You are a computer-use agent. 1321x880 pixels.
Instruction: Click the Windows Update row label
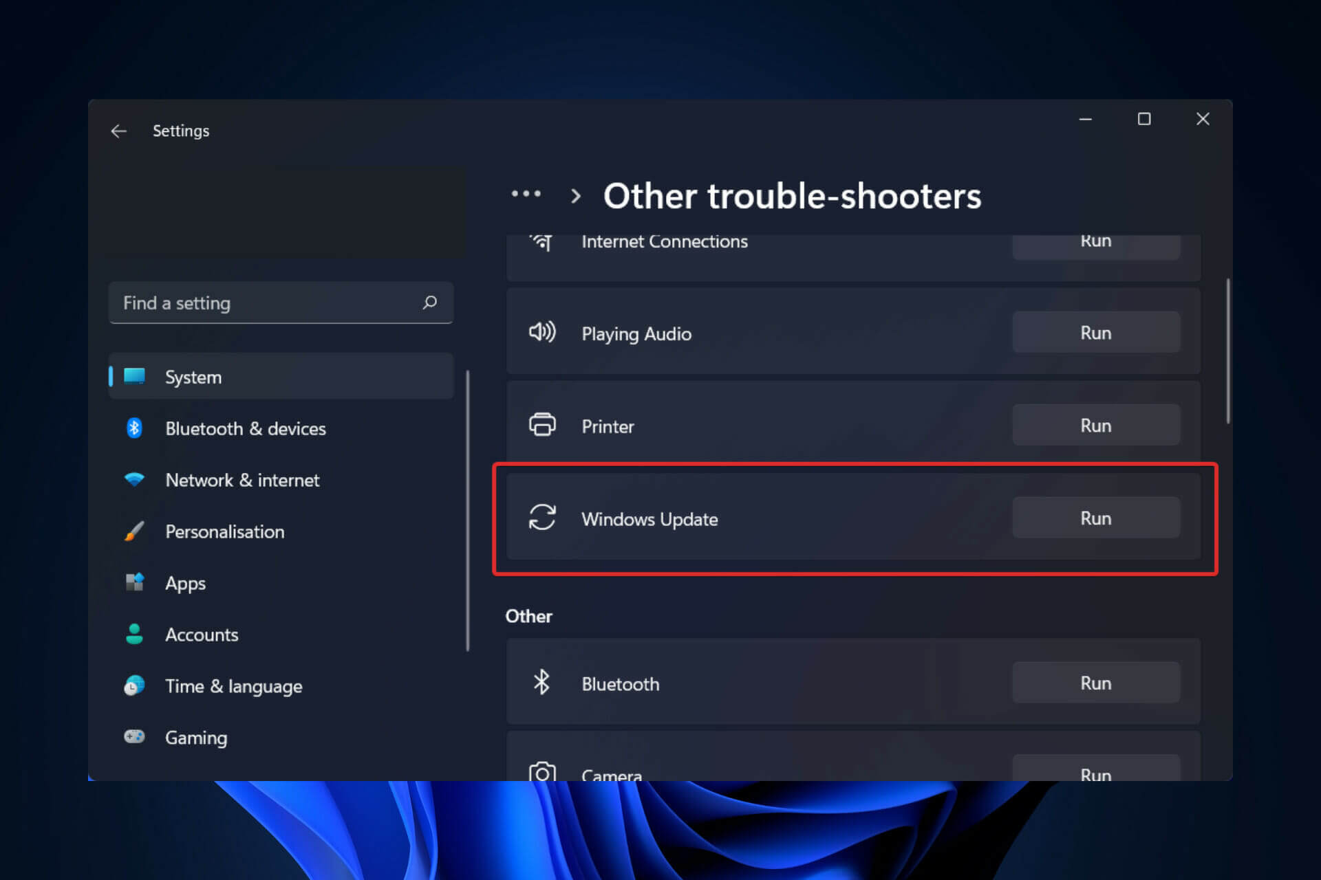pos(649,519)
